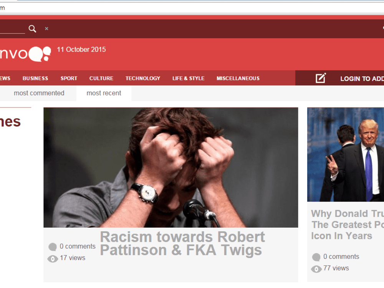The image size is (384, 288).
Task: Open Life & Style section
Action: coord(188,78)
